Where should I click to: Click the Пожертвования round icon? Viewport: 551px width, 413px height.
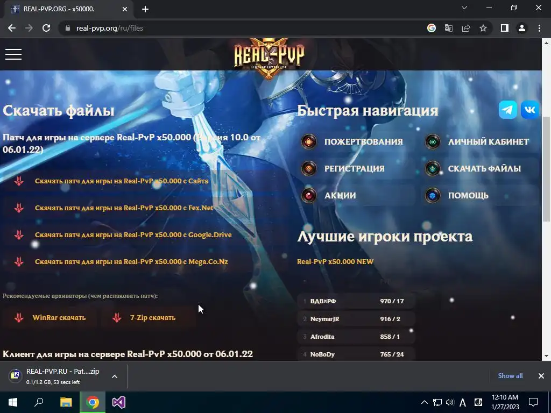(x=309, y=142)
